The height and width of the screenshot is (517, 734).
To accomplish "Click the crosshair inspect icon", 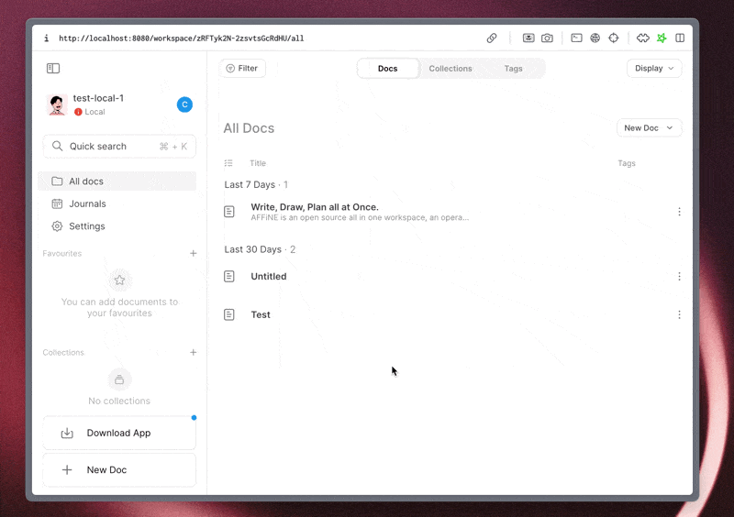I will tap(614, 38).
